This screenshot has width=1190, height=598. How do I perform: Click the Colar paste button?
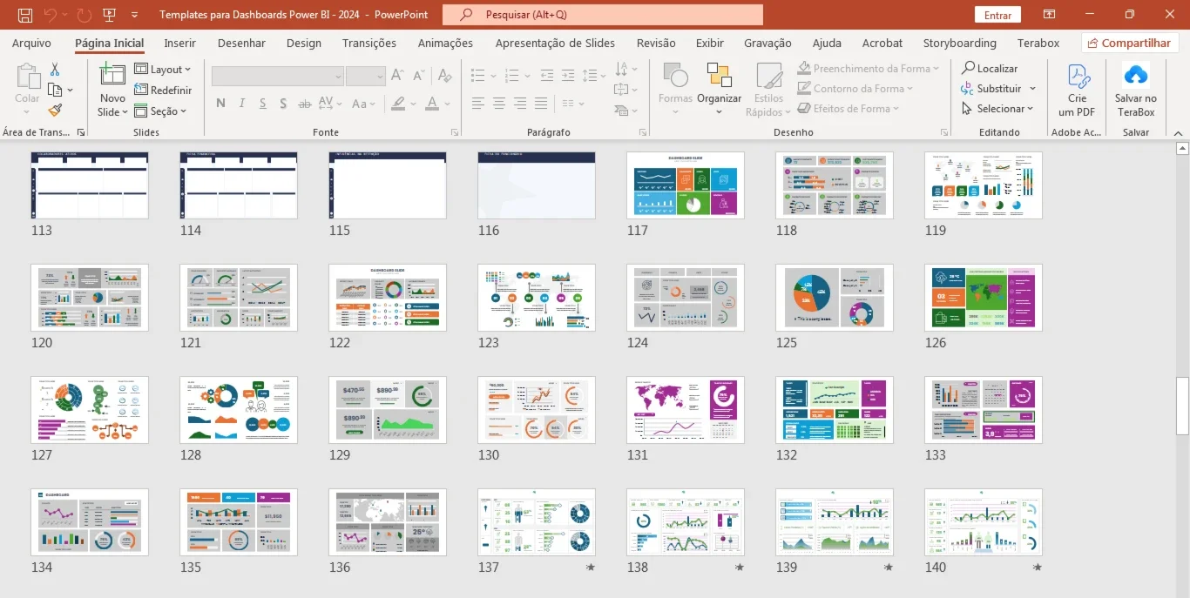[27, 89]
